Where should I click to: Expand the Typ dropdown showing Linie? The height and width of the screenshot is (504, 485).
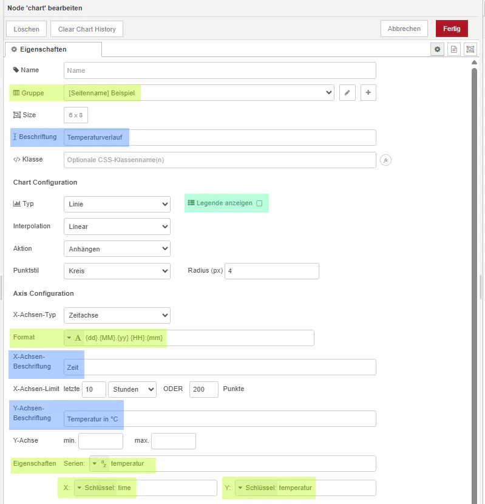click(117, 205)
